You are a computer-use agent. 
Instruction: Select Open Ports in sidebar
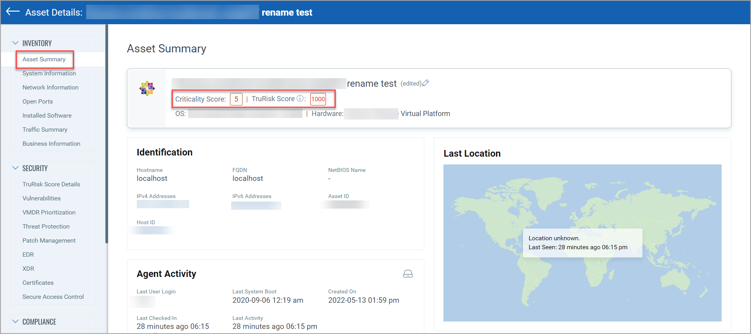pos(38,102)
